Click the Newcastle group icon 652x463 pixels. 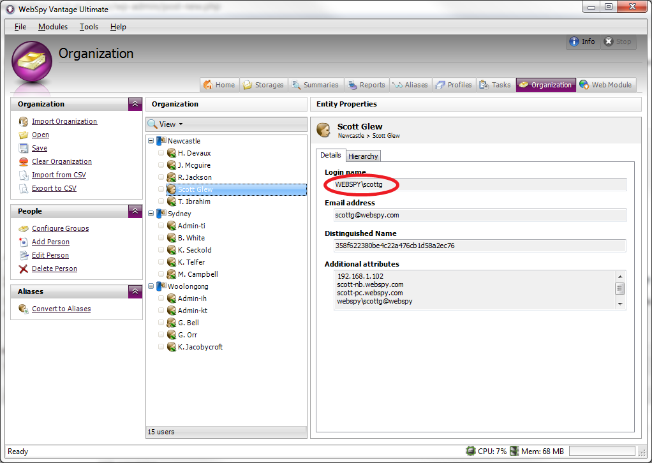pos(161,141)
